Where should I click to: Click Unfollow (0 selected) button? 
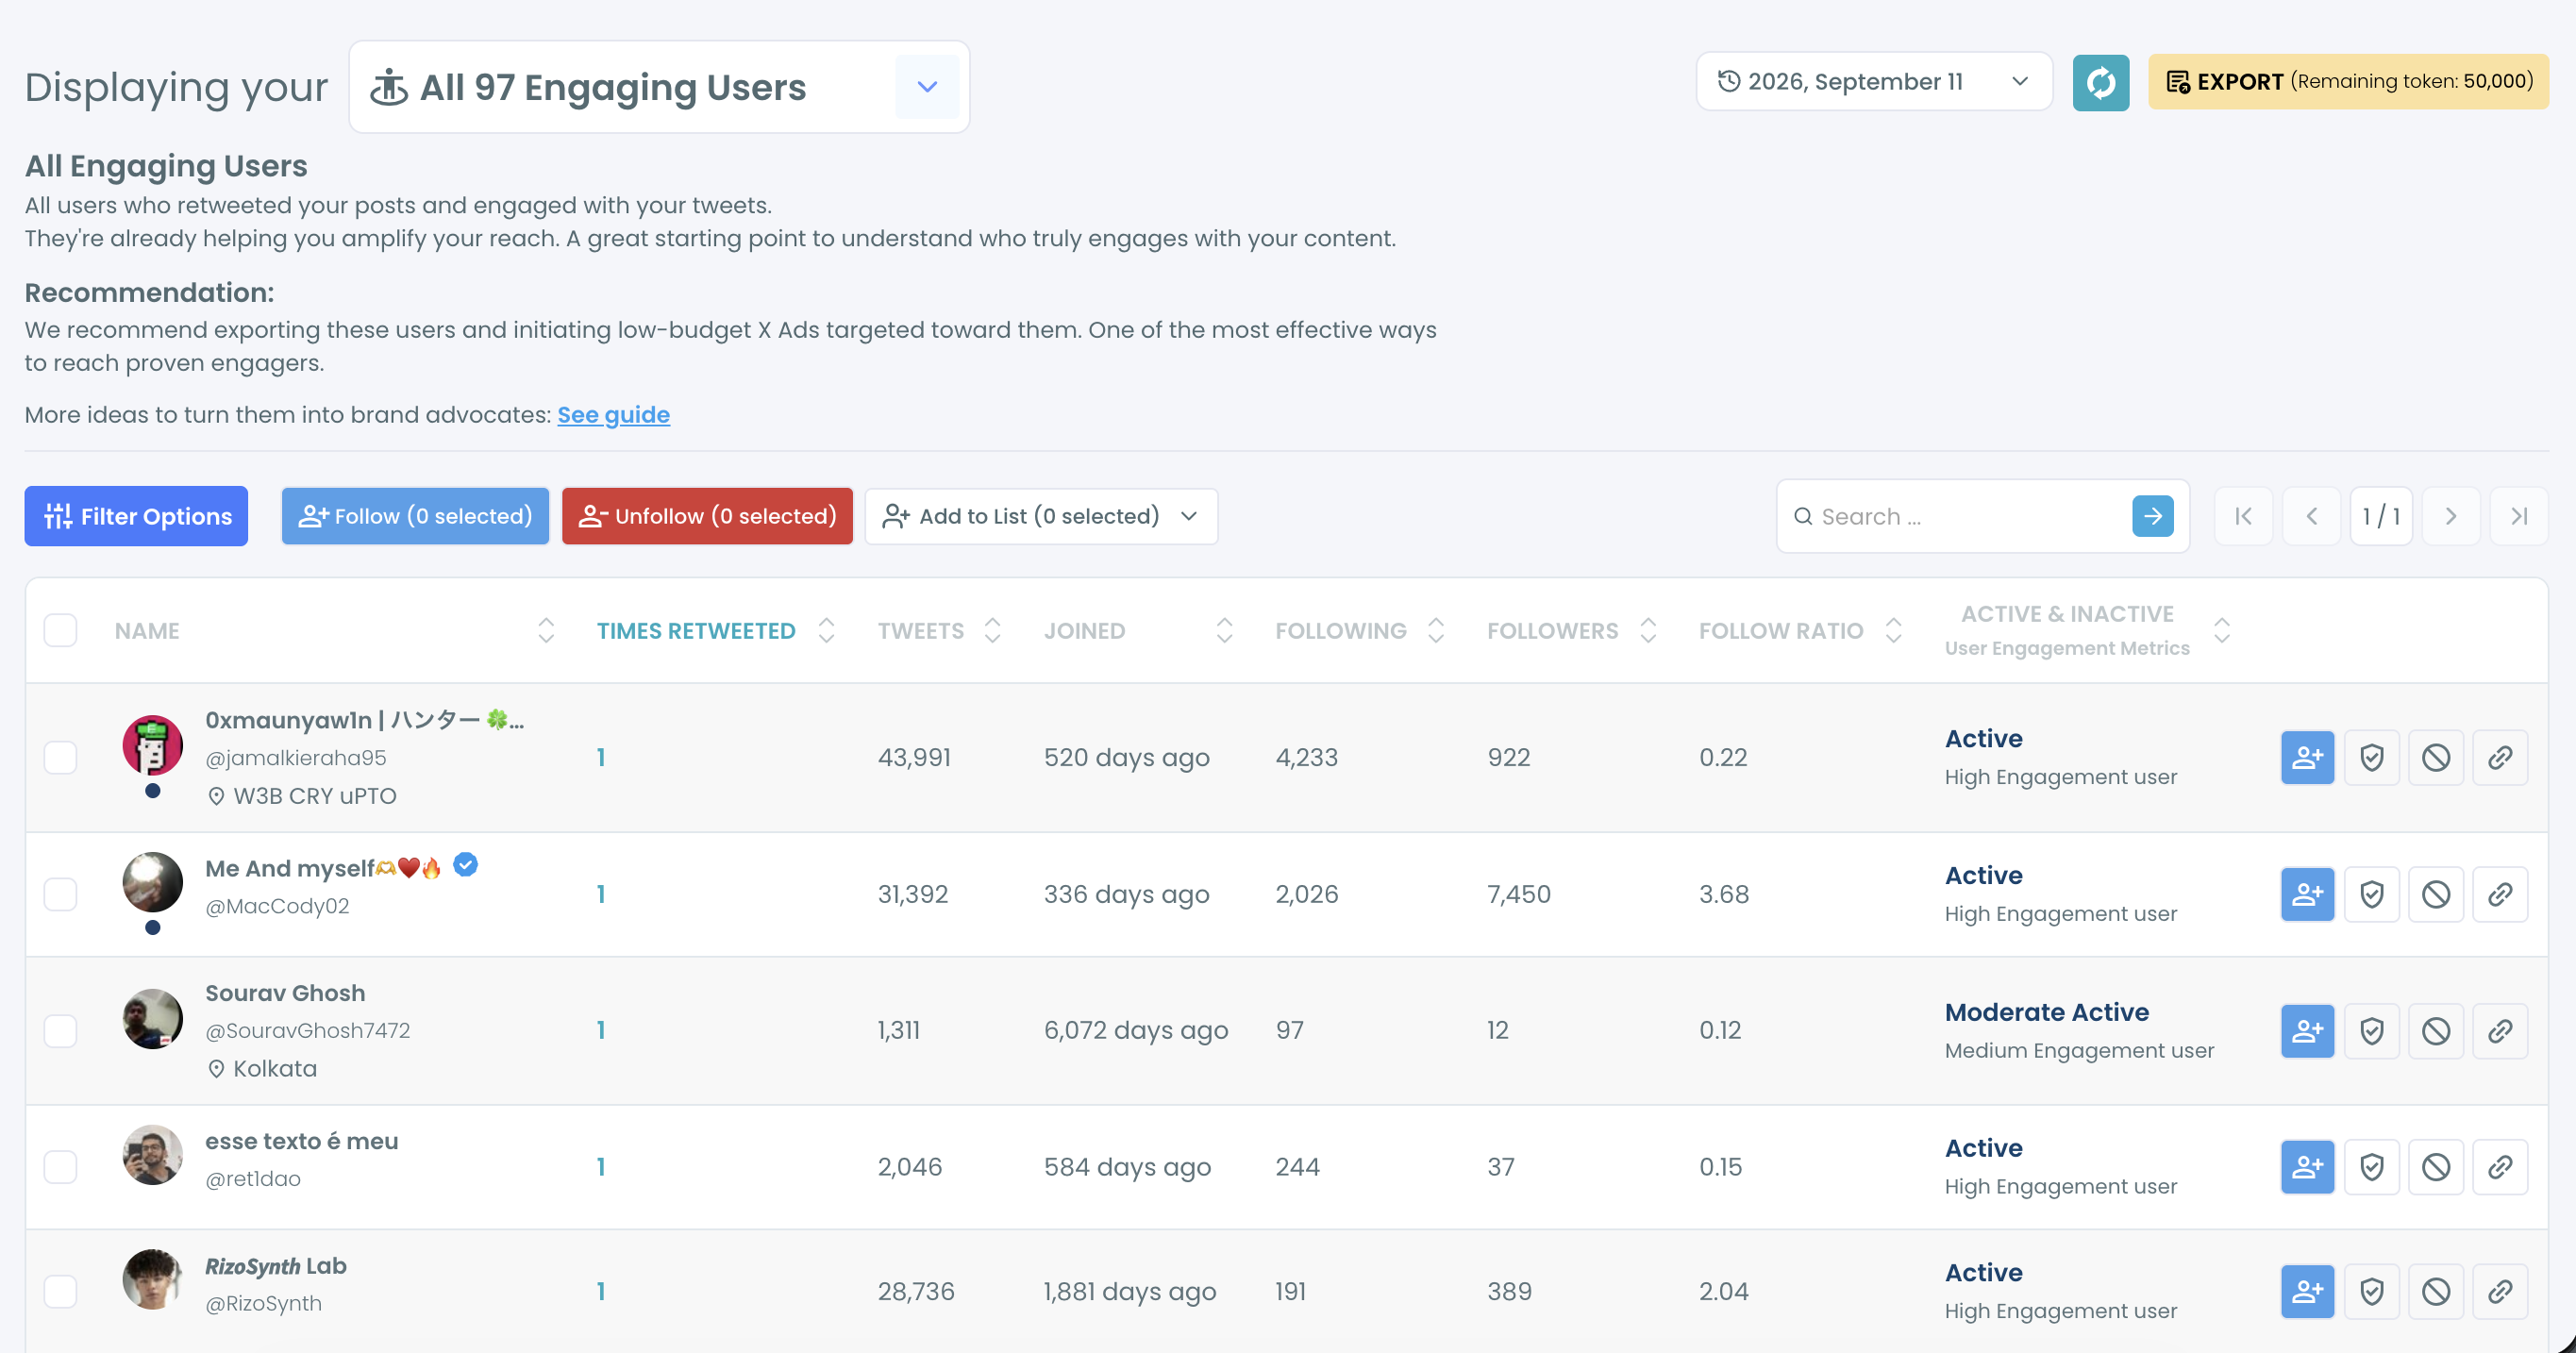pos(707,516)
